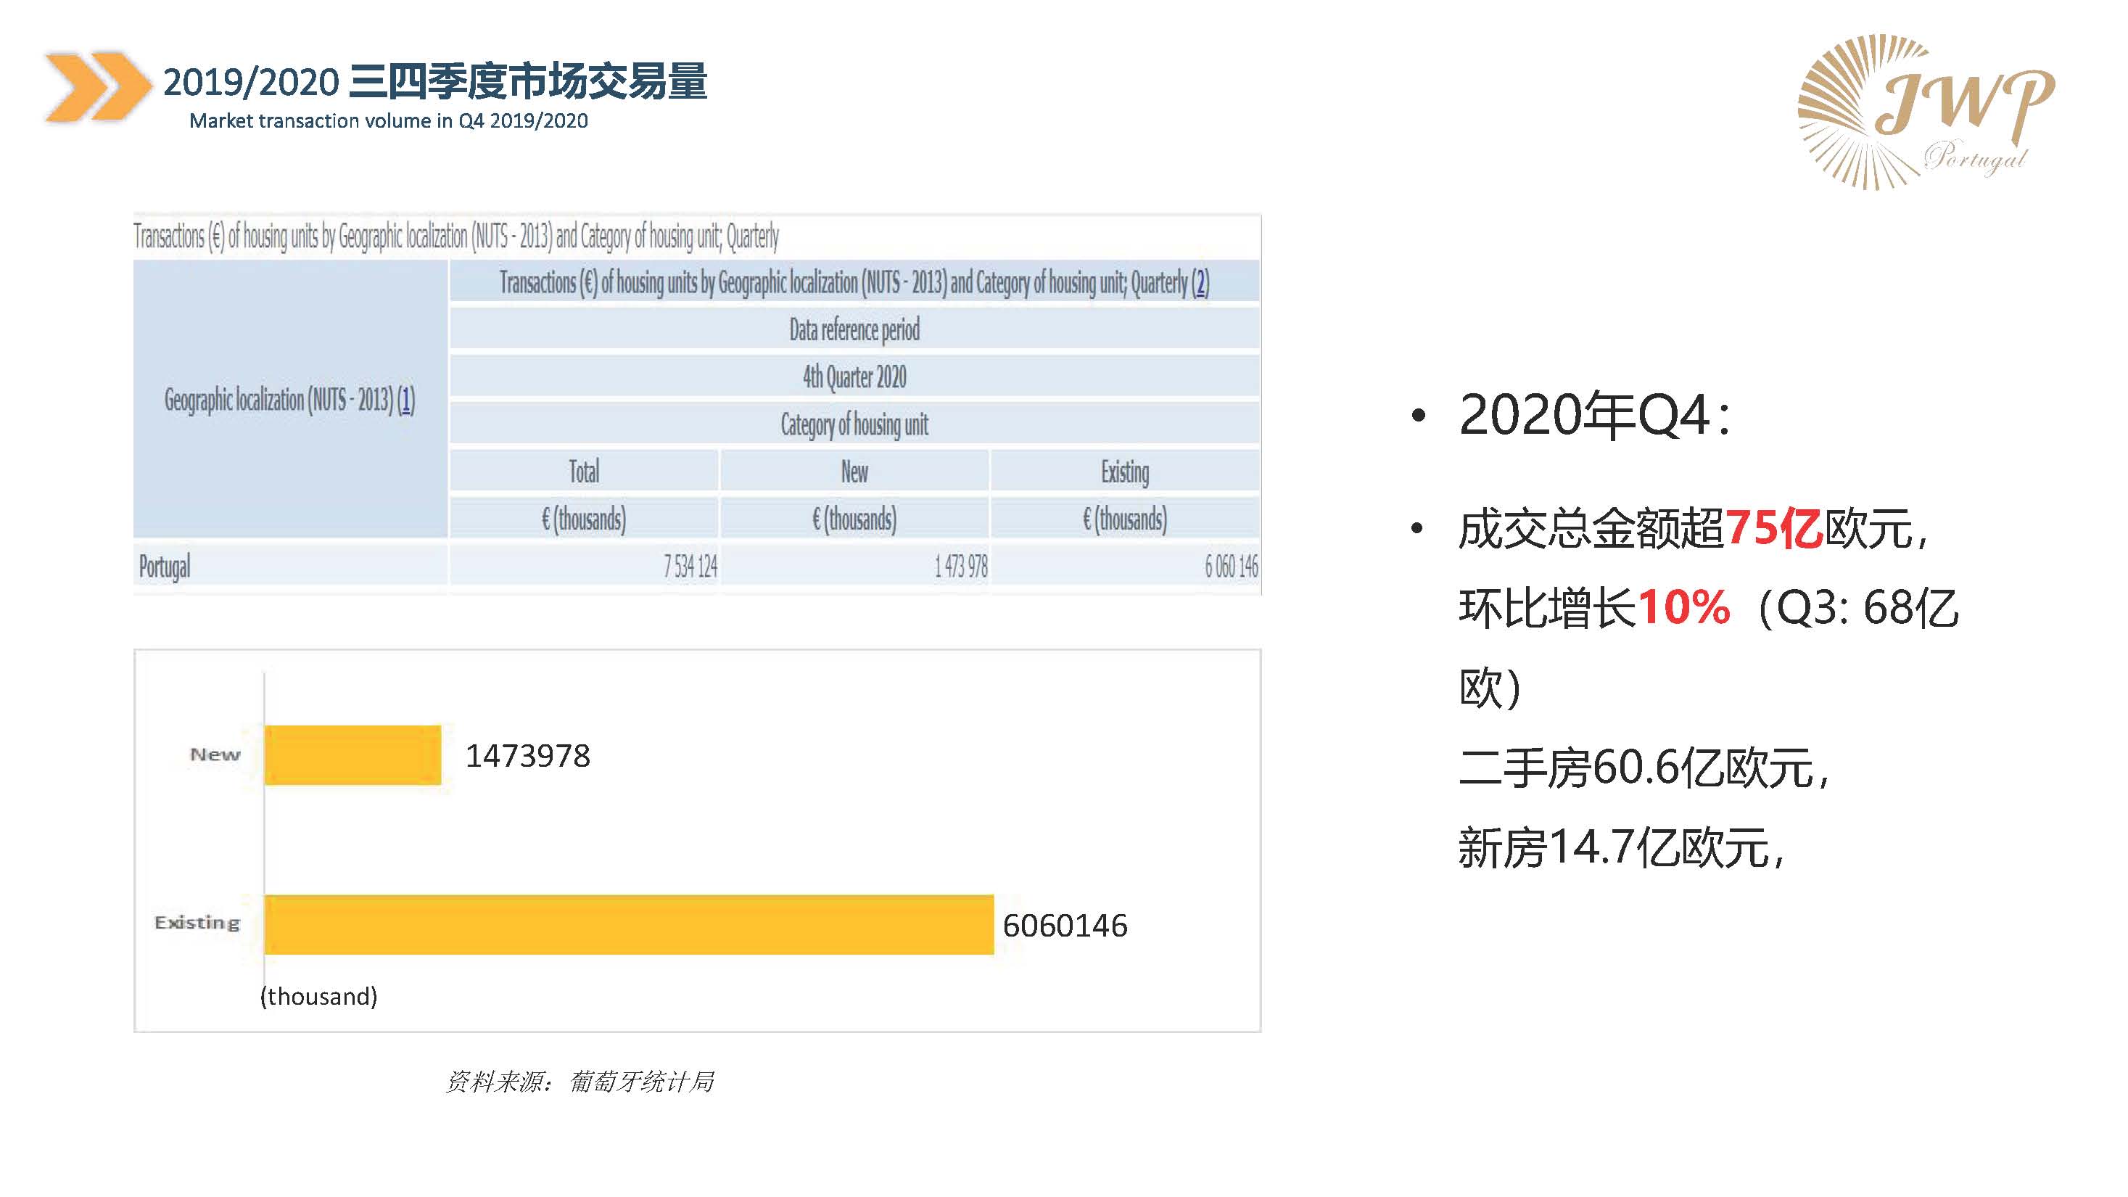Click the '€ (thousands)' unit under Total
Image resolution: width=2128 pixels, height=1197 pixels.
click(x=584, y=518)
